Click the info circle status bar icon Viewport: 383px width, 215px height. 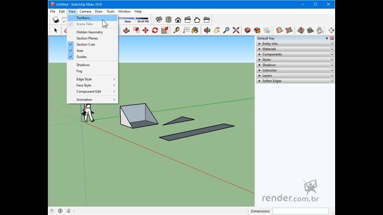point(60,211)
